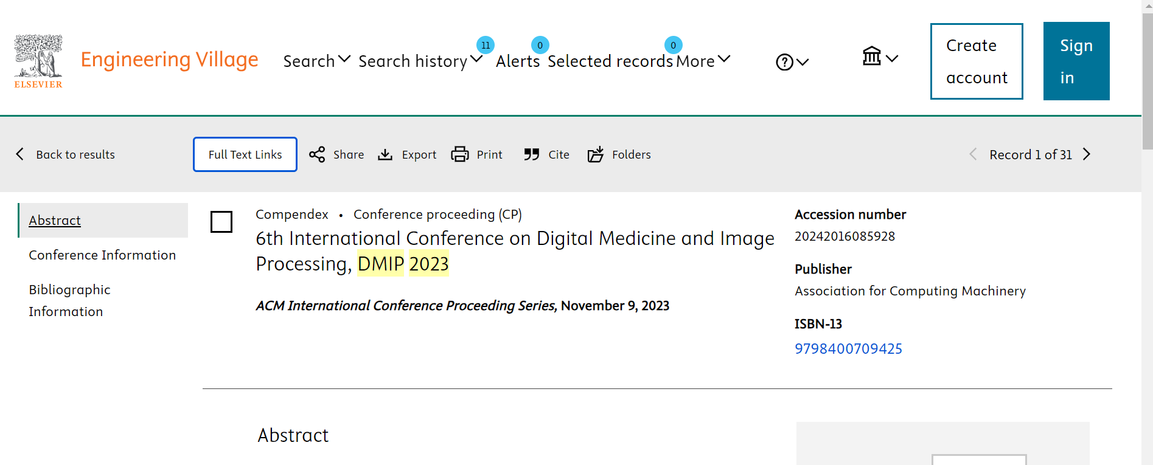Expand the Search menu

[316, 61]
